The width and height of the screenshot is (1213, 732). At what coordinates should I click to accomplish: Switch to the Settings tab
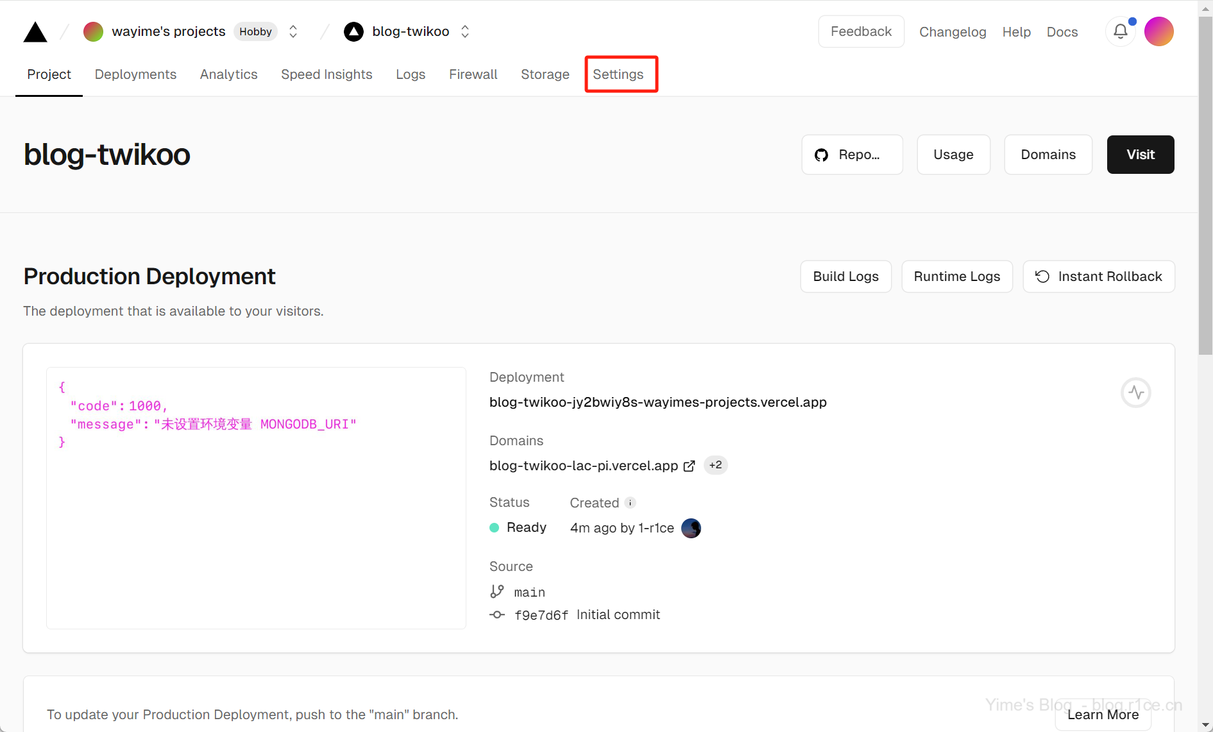[x=618, y=74]
